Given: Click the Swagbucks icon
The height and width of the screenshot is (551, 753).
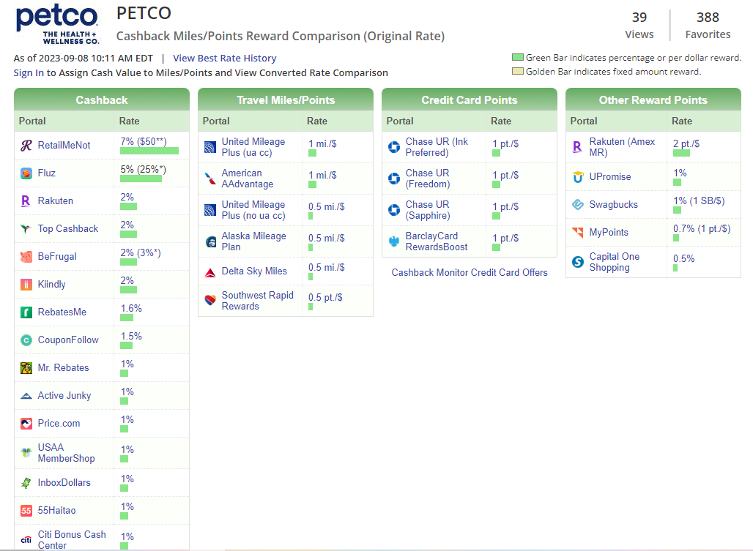Looking at the screenshot, I should tap(578, 205).
